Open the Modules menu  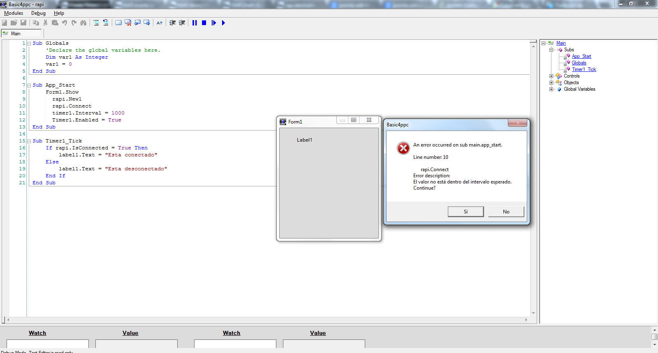click(14, 13)
